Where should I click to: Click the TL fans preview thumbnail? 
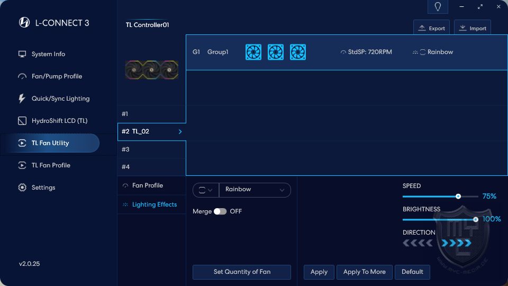[x=152, y=70]
